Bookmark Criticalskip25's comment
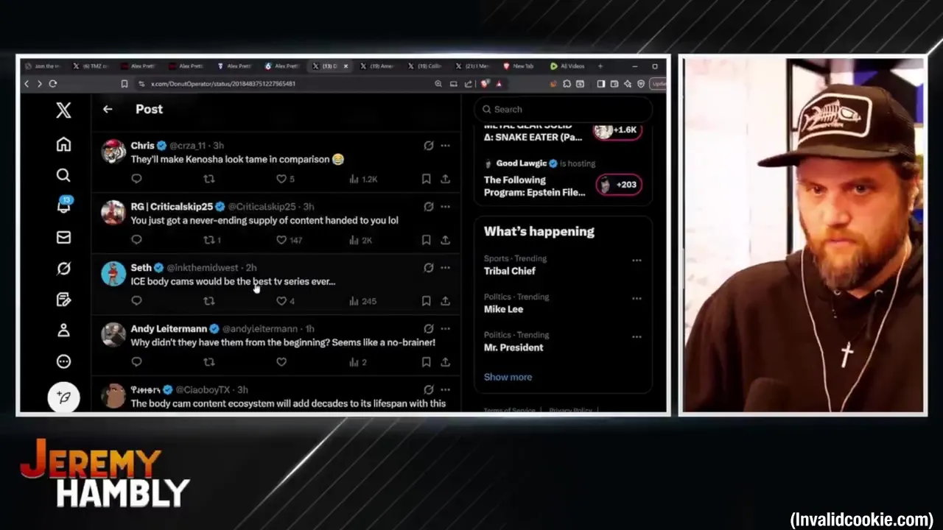943x530 pixels. point(426,240)
